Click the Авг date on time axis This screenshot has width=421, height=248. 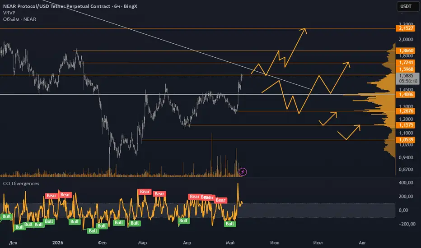[362, 243]
